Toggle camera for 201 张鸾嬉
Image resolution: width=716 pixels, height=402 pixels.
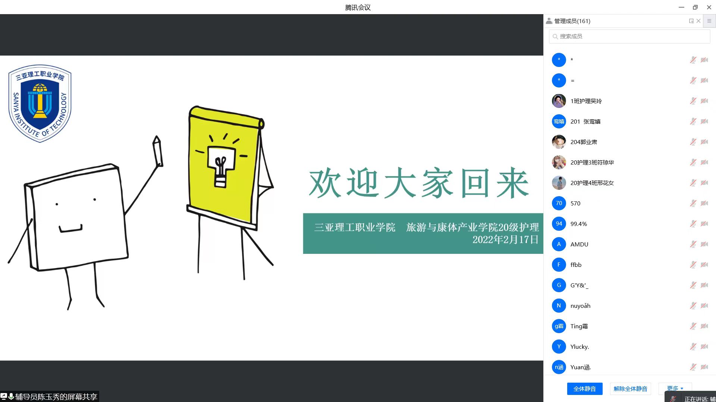point(704,121)
